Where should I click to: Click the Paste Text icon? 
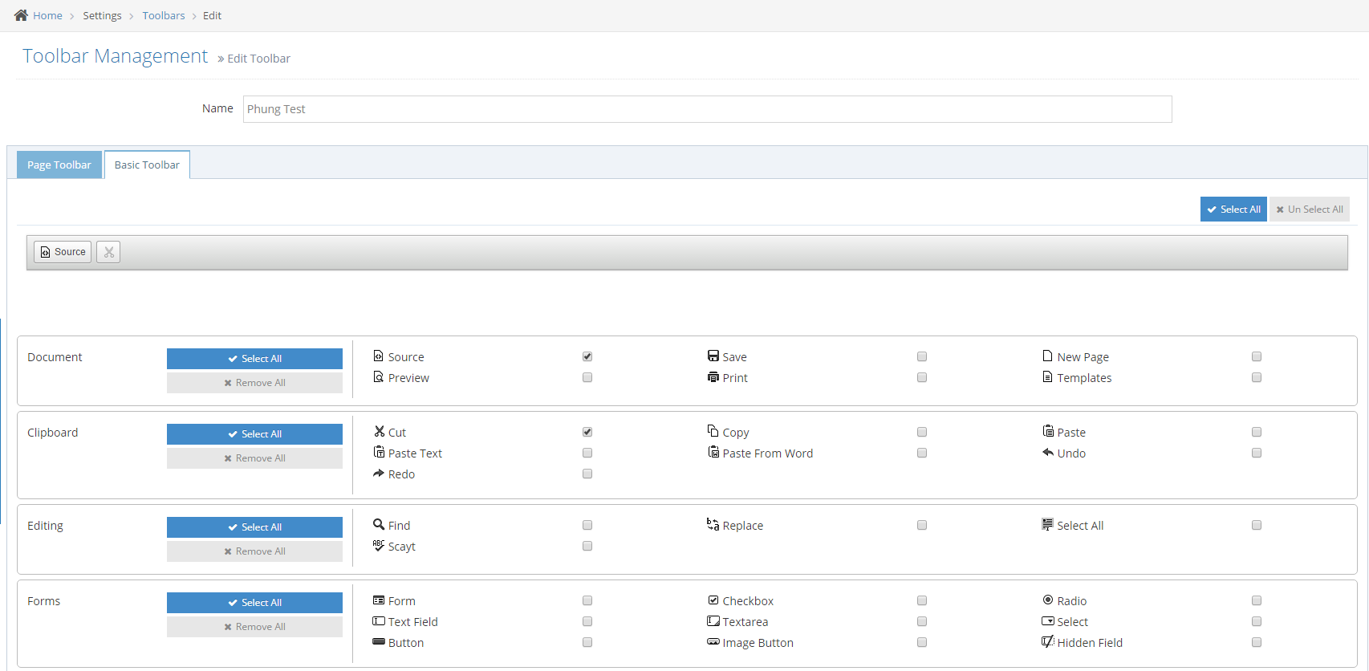click(379, 452)
